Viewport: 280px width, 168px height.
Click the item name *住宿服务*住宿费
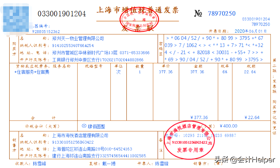32,72
